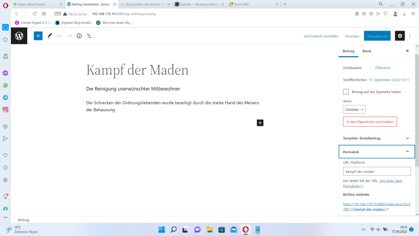Image resolution: width=419 pixels, height=236 pixels.
Task: Open taskbar search magnifier
Action: click(174, 230)
